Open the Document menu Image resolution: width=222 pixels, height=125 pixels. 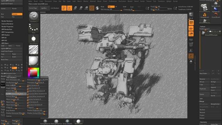click(x=48, y=1)
